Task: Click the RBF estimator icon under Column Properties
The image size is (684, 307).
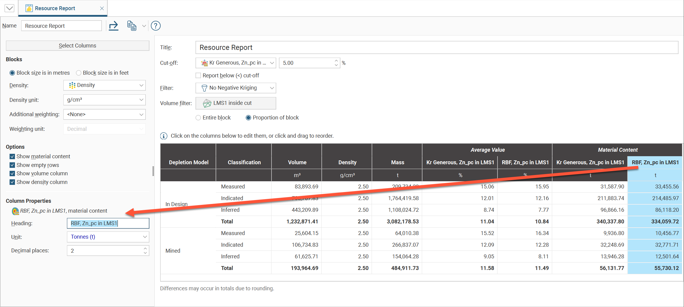Action: [15, 211]
